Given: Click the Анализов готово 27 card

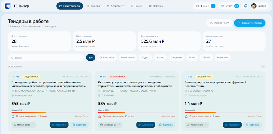Looking at the screenshot, I should coord(234,41).
